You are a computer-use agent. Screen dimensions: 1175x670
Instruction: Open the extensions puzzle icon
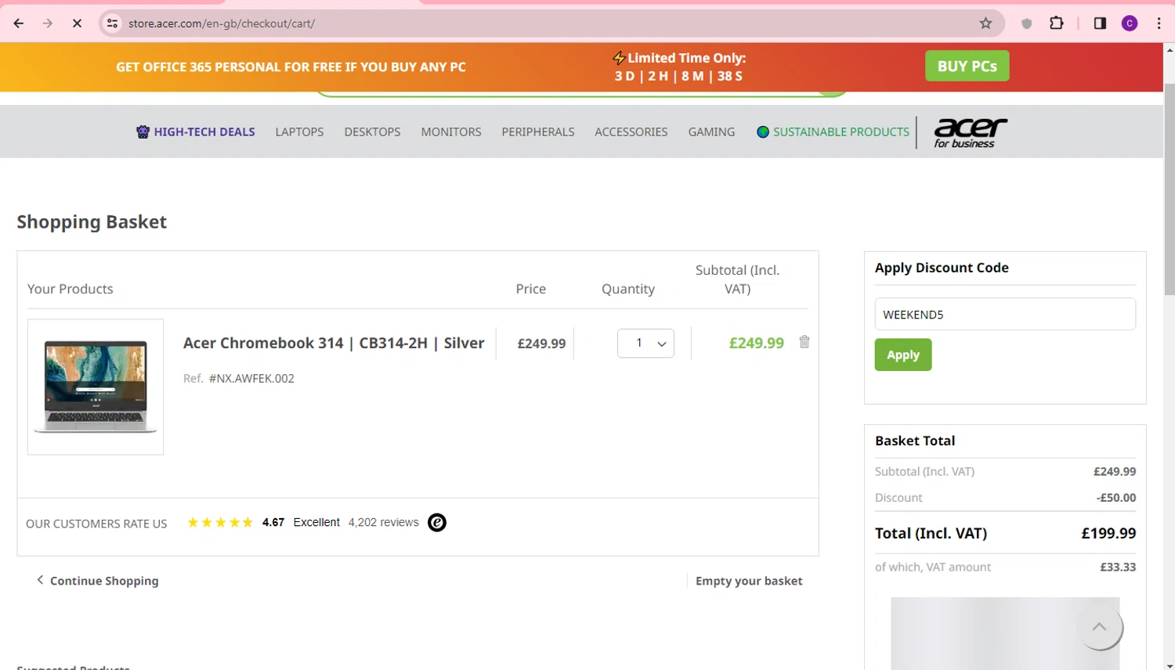[x=1057, y=23]
